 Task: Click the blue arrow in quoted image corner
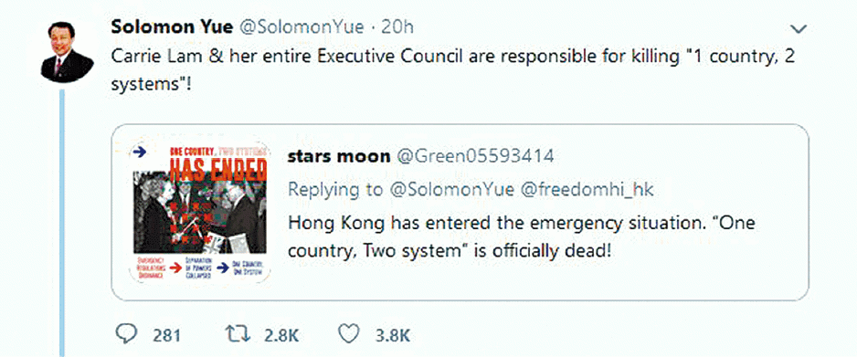[x=140, y=152]
